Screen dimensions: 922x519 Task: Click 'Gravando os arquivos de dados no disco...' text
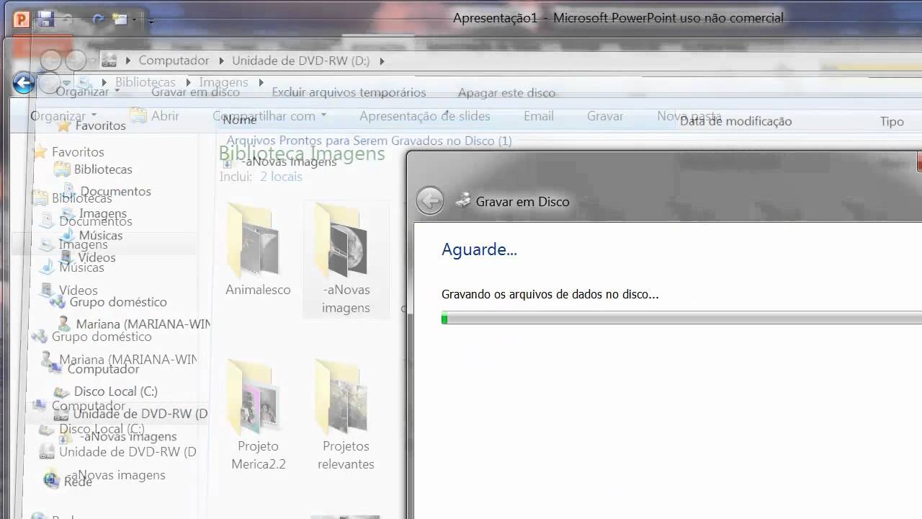(550, 294)
